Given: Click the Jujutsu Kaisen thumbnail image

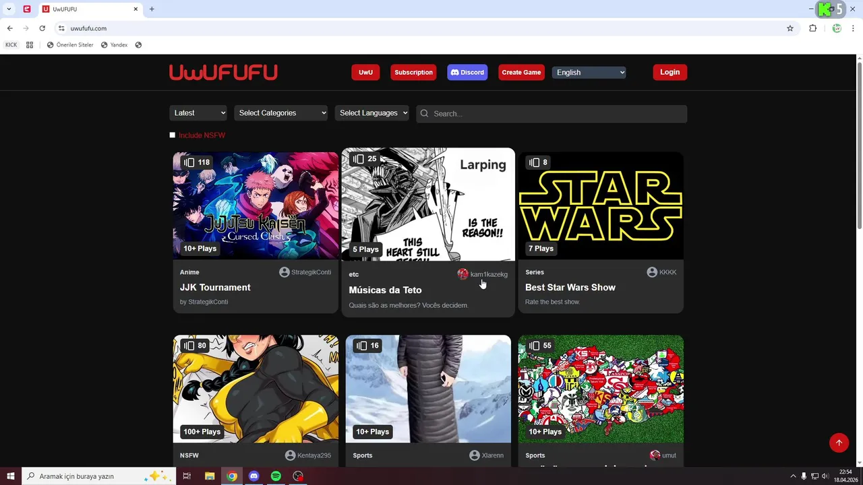Looking at the screenshot, I should 256,205.
